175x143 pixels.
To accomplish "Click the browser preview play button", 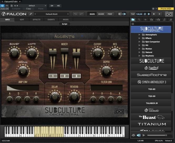I will pyautogui.click(x=144, y=135).
